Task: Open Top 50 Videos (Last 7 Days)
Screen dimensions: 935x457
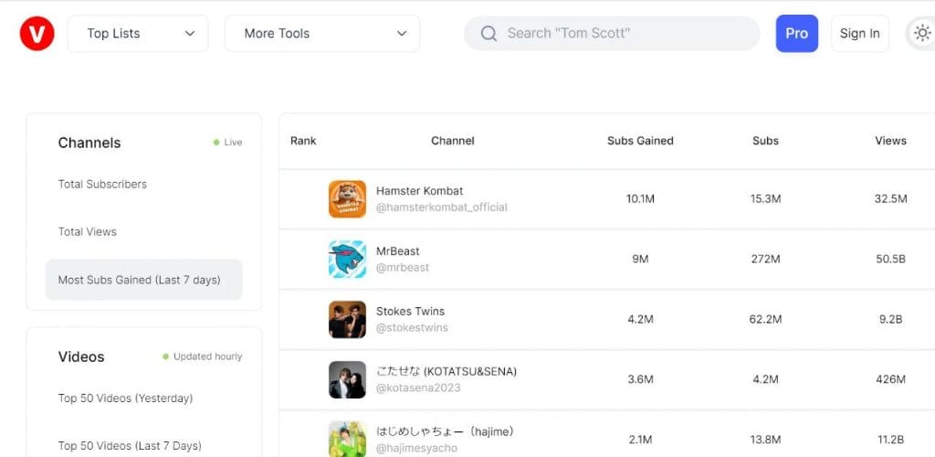Action: (130, 446)
